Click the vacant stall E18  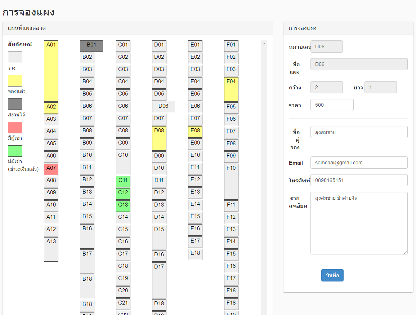[195, 254]
